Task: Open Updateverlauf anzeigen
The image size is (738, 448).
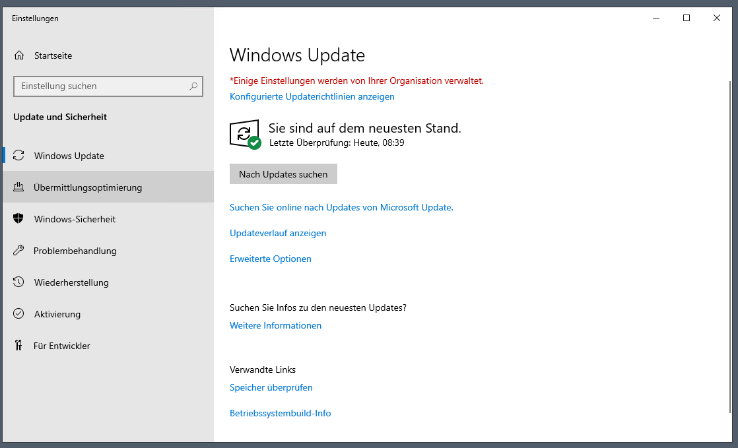Action: (x=278, y=234)
